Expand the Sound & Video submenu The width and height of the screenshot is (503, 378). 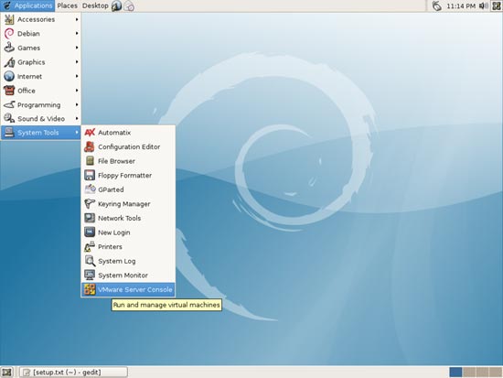point(41,118)
